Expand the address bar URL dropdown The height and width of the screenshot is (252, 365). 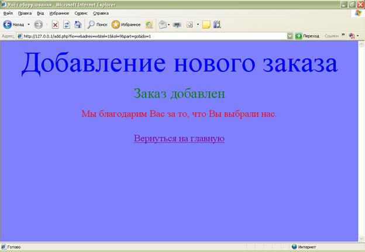coord(290,36)
